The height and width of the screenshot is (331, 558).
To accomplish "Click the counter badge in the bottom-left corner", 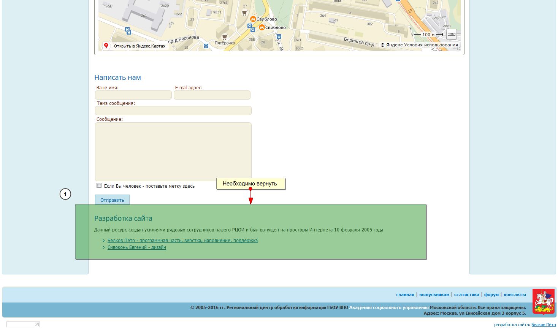I will pyautogui.click(x=23, y=324).
